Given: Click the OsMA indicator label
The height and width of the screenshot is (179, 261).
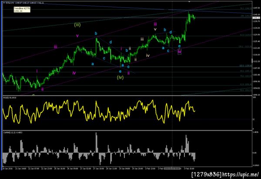Looking at the screenshot, I should pos(13,133).
